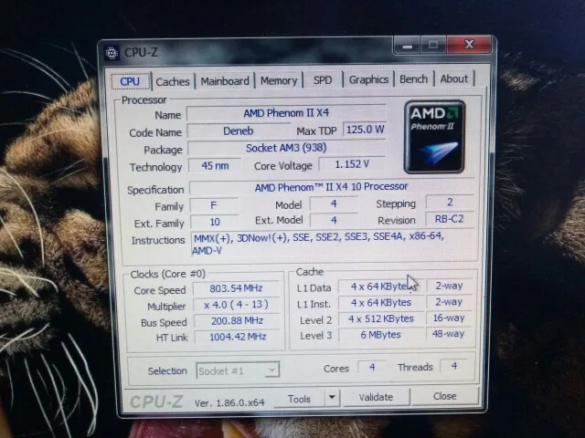Close CPU-Z with the red X
This screenshot has height=438, width=585.
point(469,45)
